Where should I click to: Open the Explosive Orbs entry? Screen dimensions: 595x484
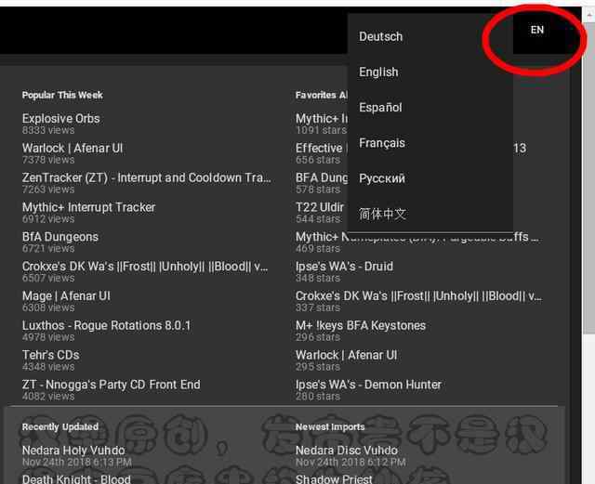pos(60,118)
